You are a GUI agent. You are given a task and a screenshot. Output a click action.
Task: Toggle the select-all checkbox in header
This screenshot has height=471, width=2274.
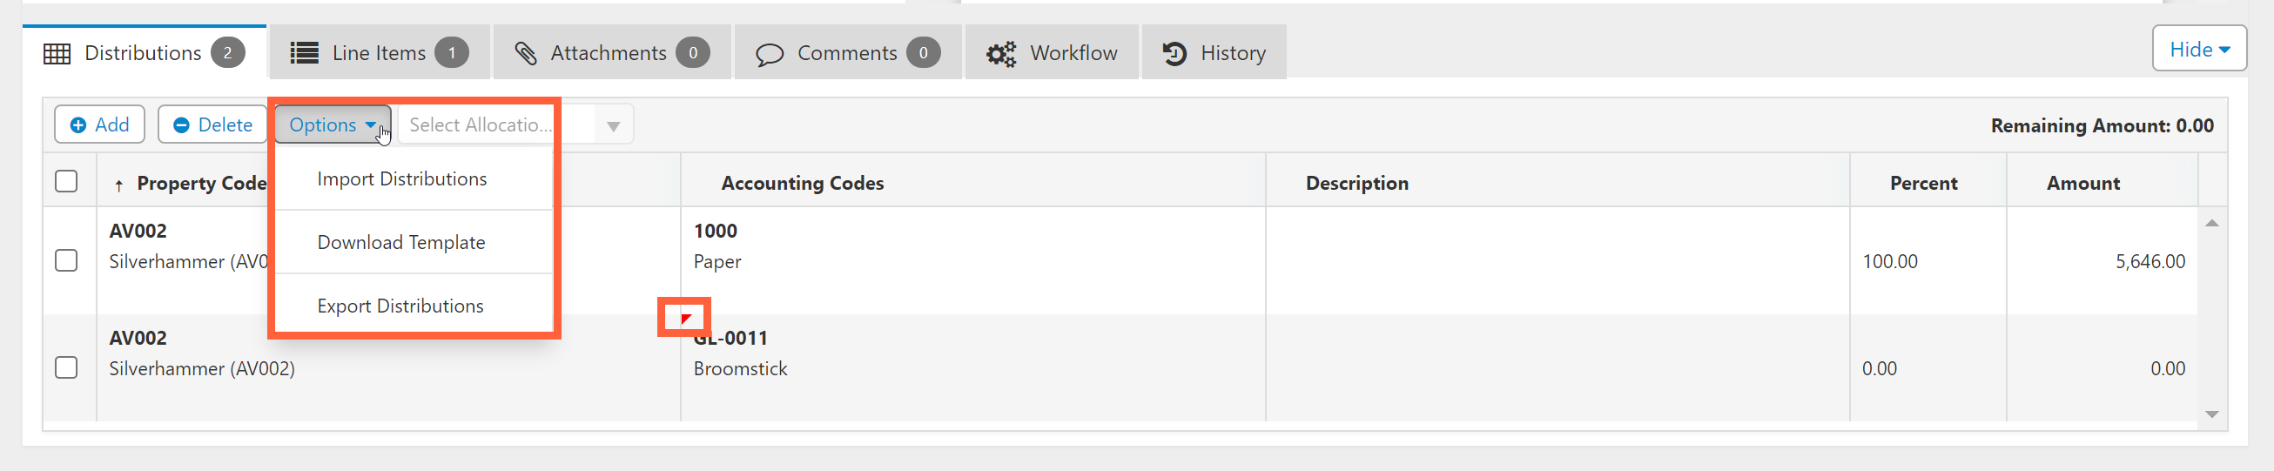point(66,182)
